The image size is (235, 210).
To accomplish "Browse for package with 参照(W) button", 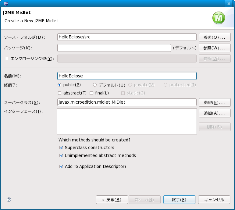I will pyautogui.click(x=214, y=48).
